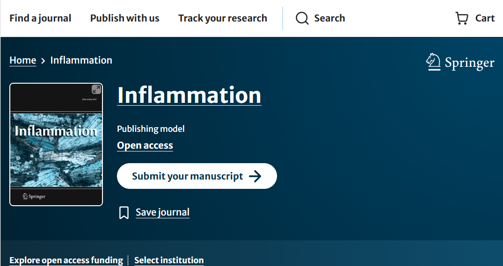This screenshot has width=503, height=266.
Task: Click the Select institution link
Action: pyautogui.click(x=169, y=260)
